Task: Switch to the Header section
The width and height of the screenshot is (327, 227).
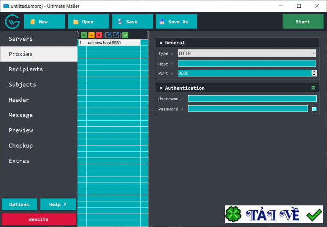Action: (x=39, y=100)
